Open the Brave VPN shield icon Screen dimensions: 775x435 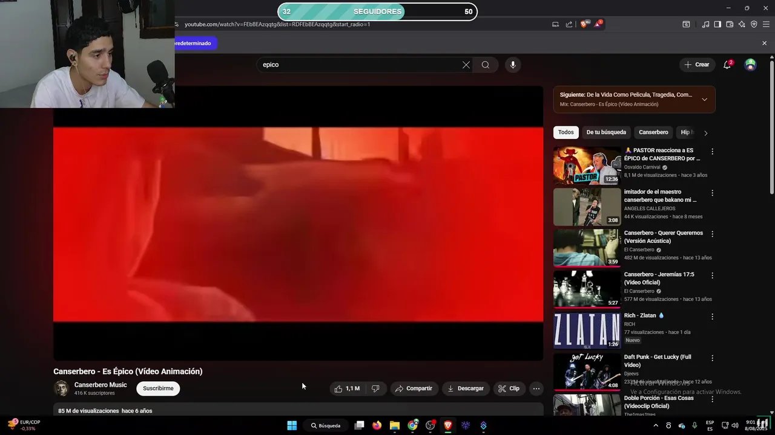tap(754, 24)
